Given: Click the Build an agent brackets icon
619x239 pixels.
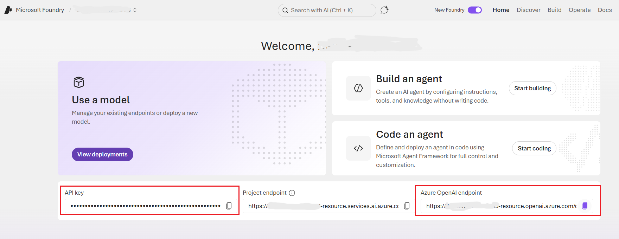Looking at the screenshot, I should (x=358, y=88).
